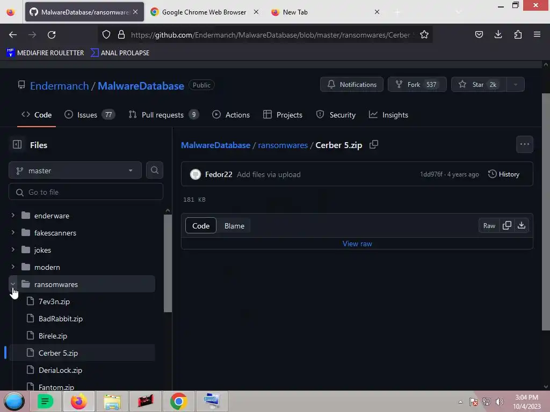The image size is (550, 412).
Task: Open the Security tab
Action: tap(336, 115)
